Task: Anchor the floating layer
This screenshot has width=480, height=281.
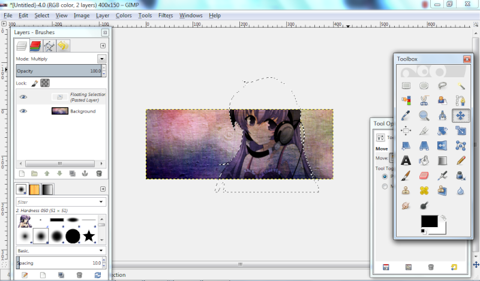Action: tap(85, 174)
